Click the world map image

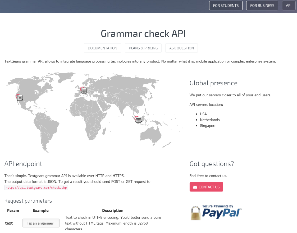tap(94, 112)
